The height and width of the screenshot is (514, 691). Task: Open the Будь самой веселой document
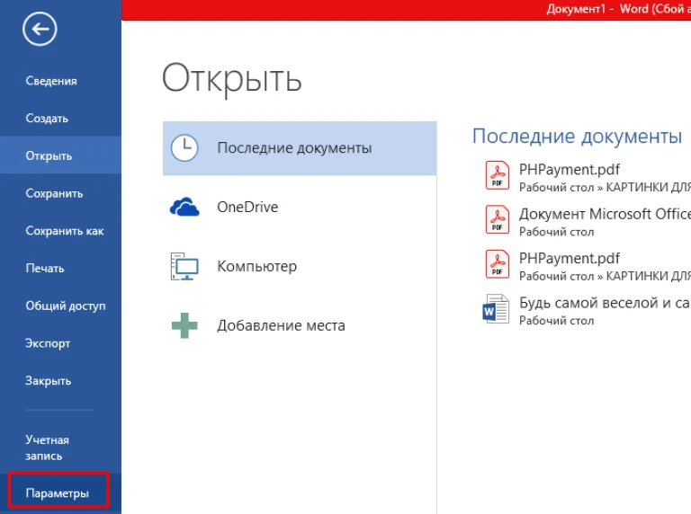coord(605,303)
